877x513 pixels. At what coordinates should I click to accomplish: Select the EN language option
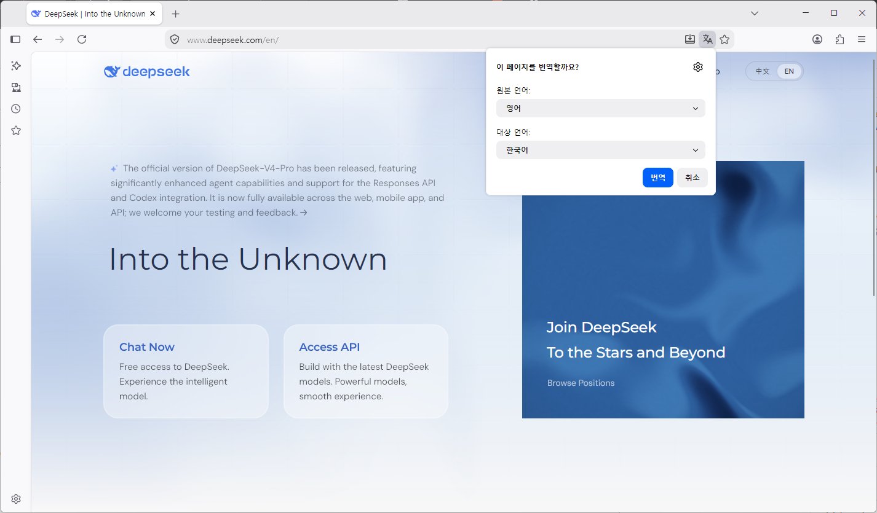pos(789,71)
